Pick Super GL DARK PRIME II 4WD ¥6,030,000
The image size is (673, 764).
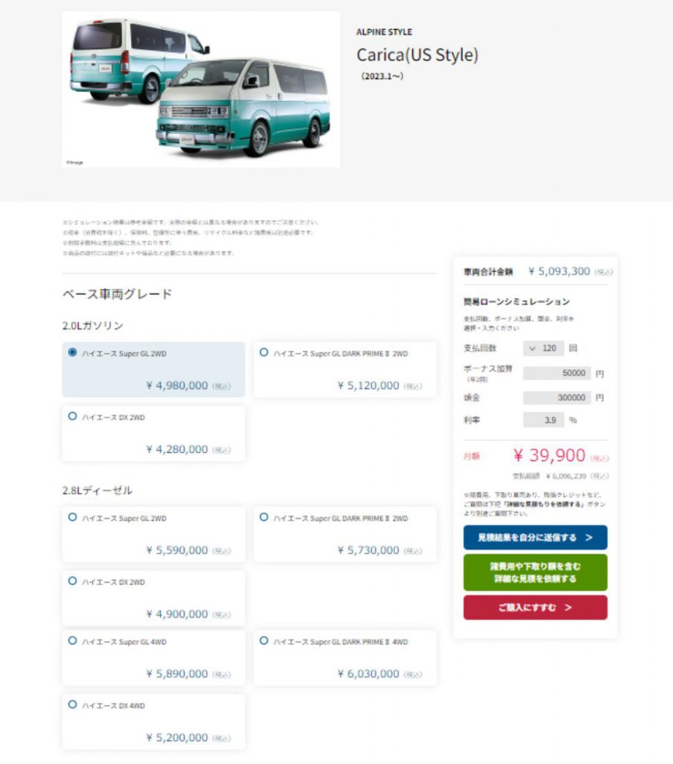point(345,658)
